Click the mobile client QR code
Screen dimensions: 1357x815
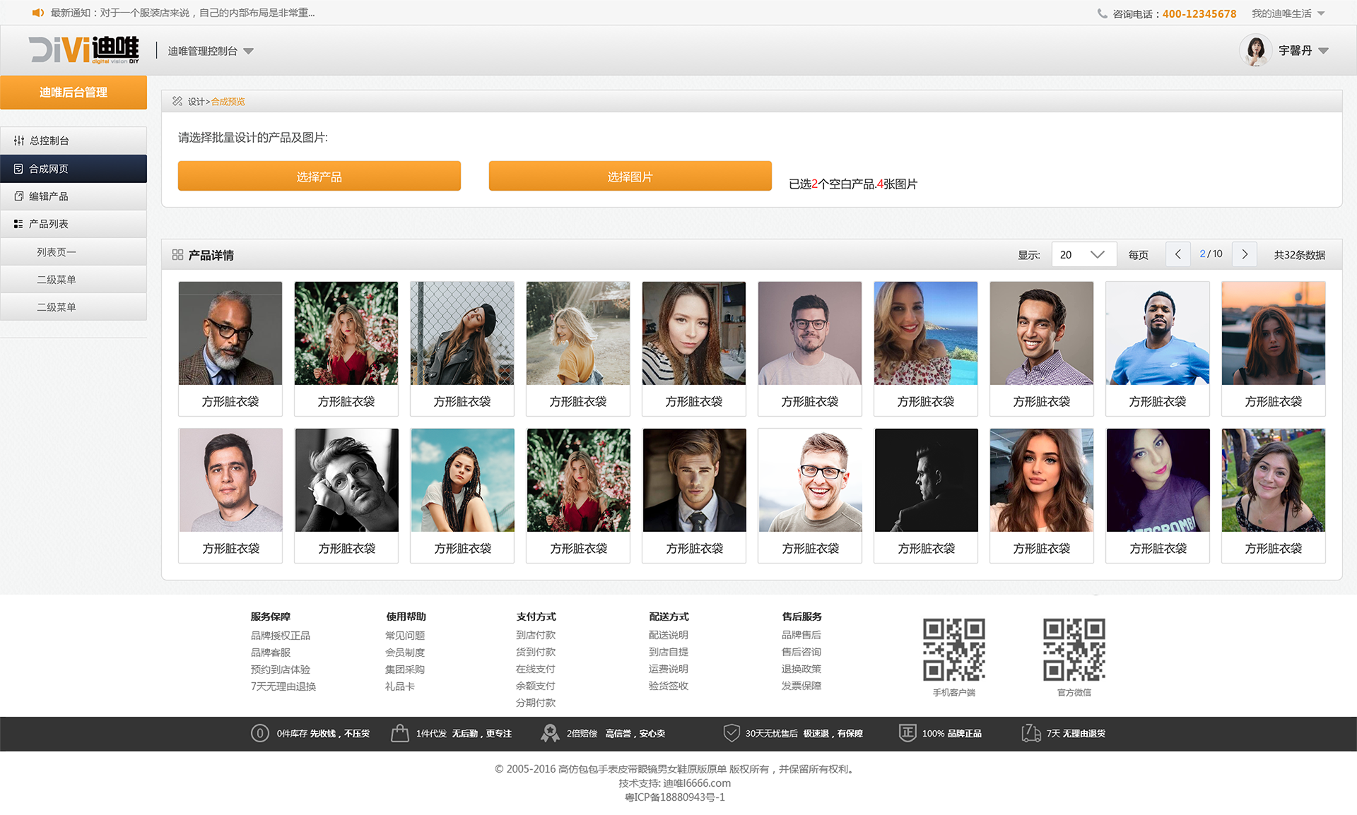[x=953, y=649]
